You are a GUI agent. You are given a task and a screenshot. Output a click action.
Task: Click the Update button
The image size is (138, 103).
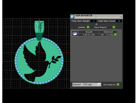tap(82, 27)
